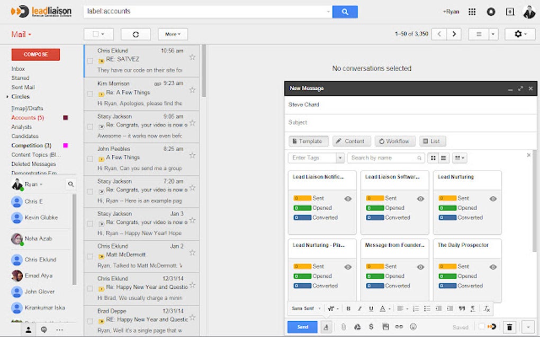
Task: Open the More dropdown in the toolbar
Action: click(x=173, y=34)
